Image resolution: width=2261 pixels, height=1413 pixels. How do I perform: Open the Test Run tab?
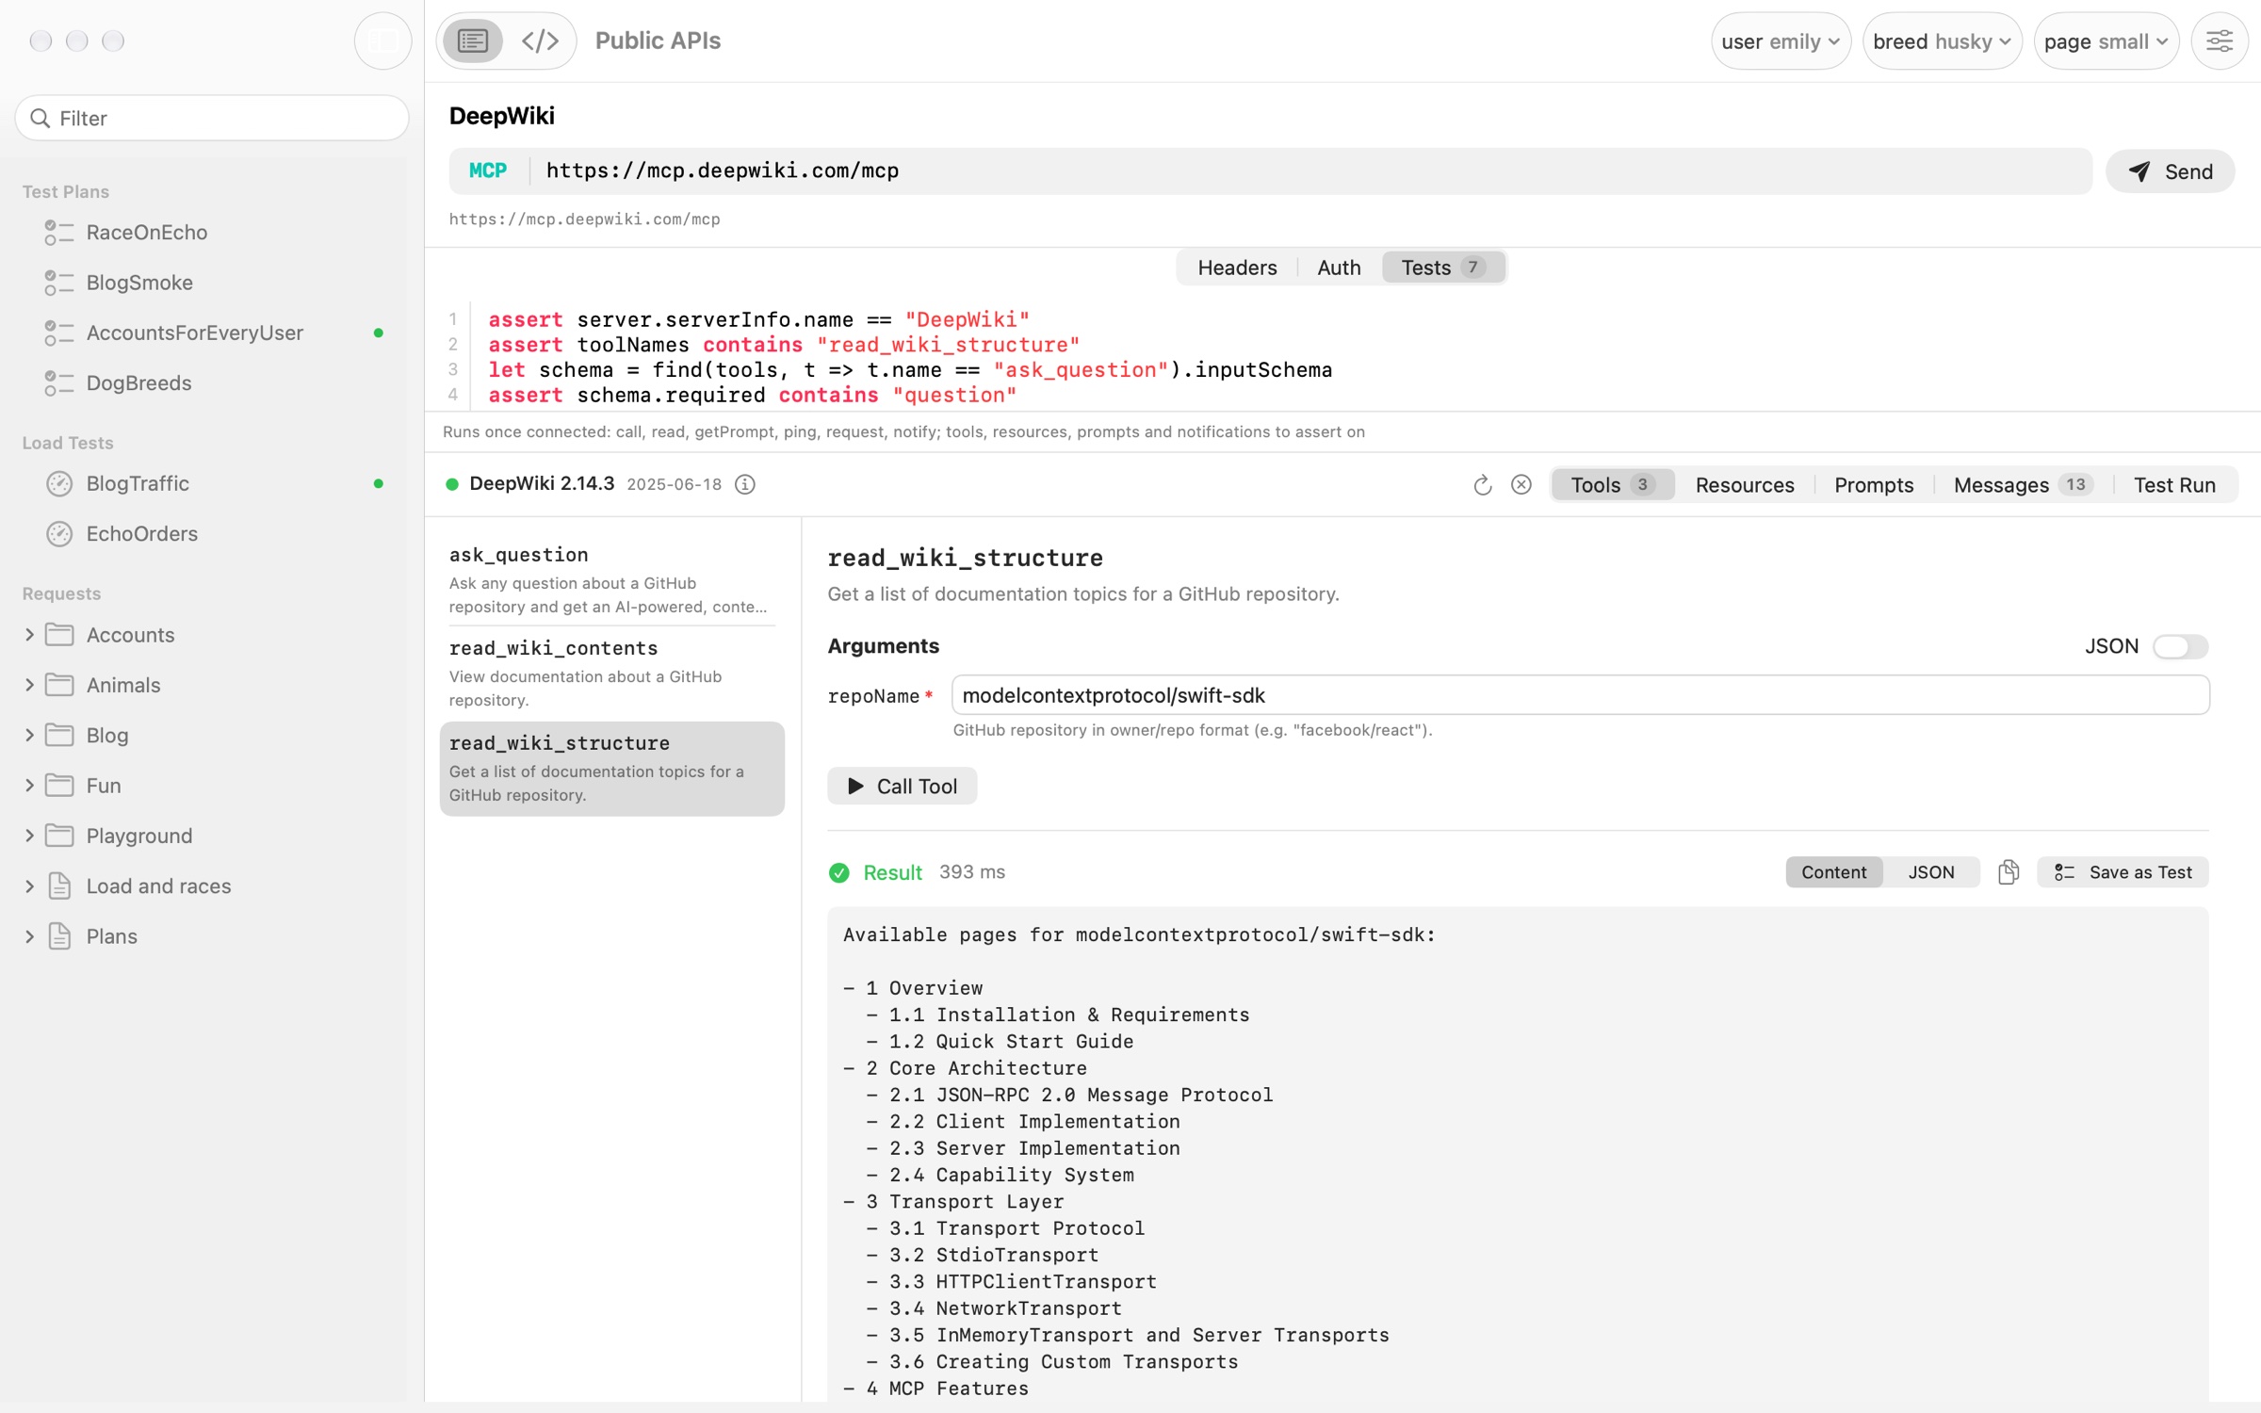[2174, 485]
